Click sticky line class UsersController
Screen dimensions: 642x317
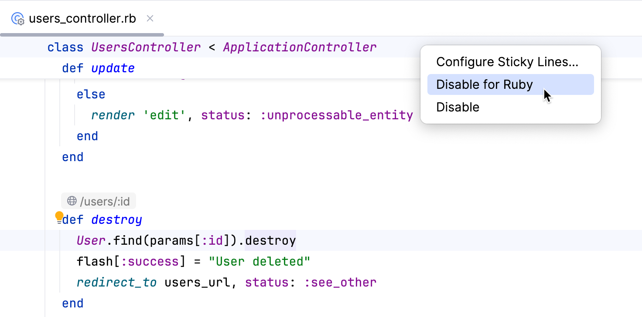(x=146, y=47)
